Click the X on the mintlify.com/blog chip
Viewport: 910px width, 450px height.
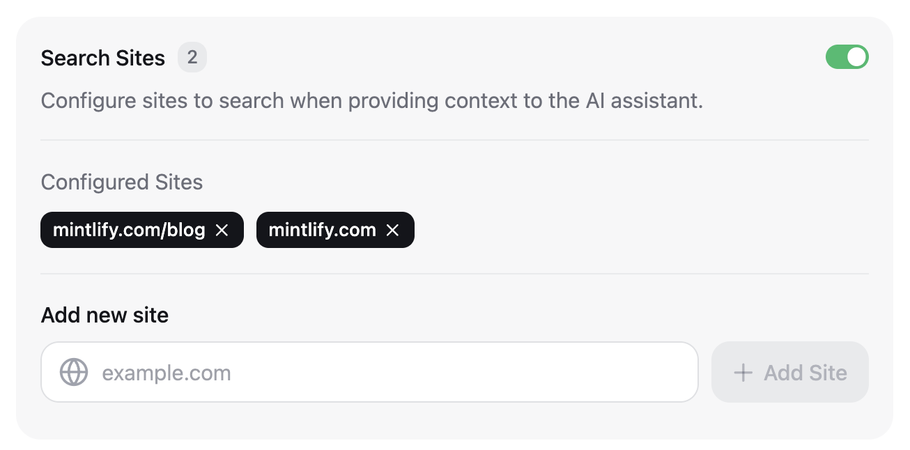(x=222, y=230)
